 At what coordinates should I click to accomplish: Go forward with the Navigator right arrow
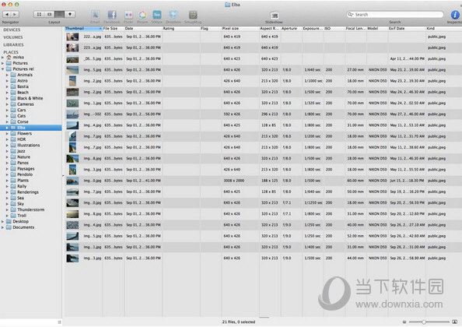(15, 14)
